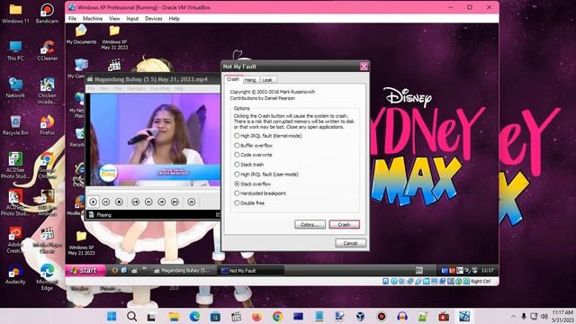This screenshot has width=576, height=324.
Task: Open VirtualBox View menu
Action: click(114, 18)
